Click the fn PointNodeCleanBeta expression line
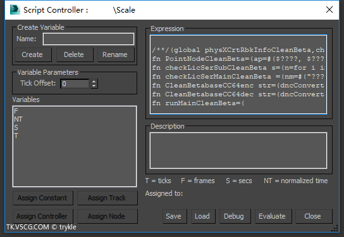The image size is (344, 237). 238,59
